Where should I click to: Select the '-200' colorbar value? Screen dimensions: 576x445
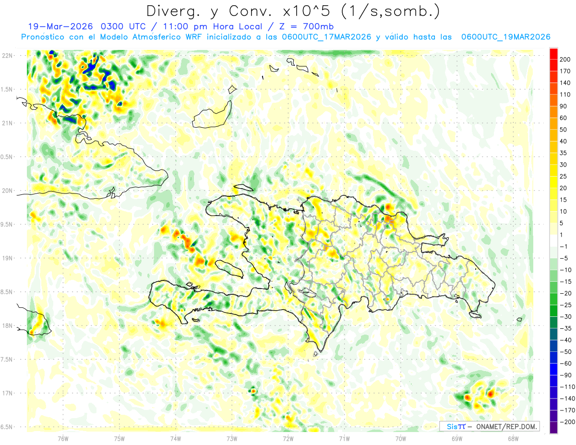point(568,422)
